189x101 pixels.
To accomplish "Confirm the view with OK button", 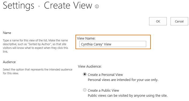I will (158, 21).
